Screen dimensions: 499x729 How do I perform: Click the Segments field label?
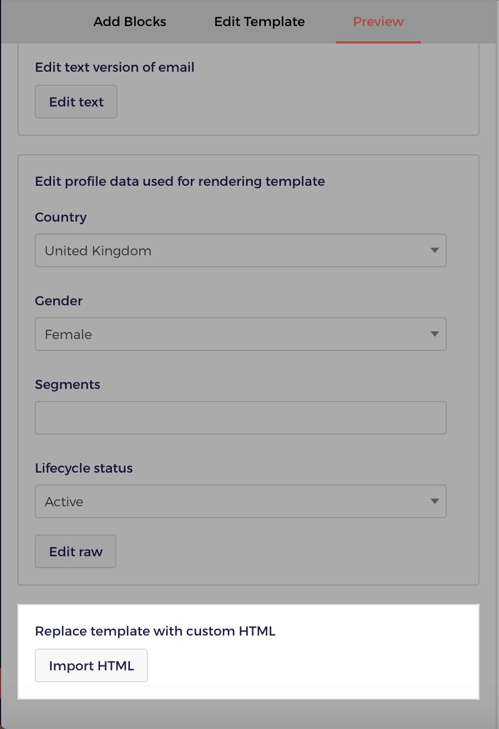pos(67,385)
